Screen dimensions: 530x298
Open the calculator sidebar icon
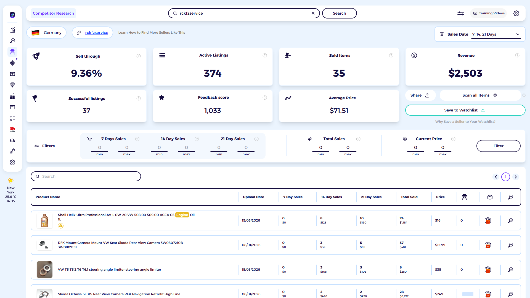[12, 118]
